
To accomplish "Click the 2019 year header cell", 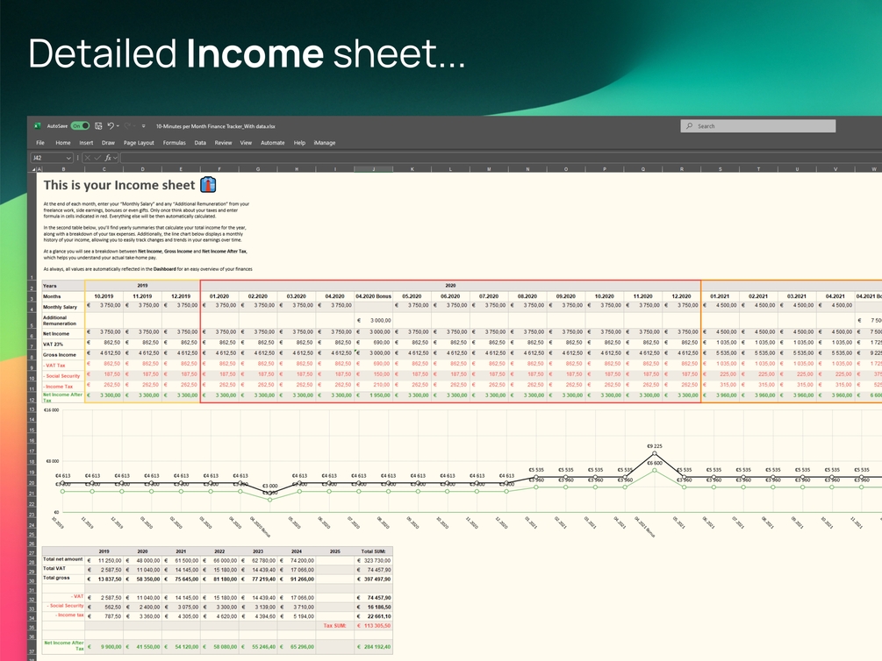I will (142, 286).
